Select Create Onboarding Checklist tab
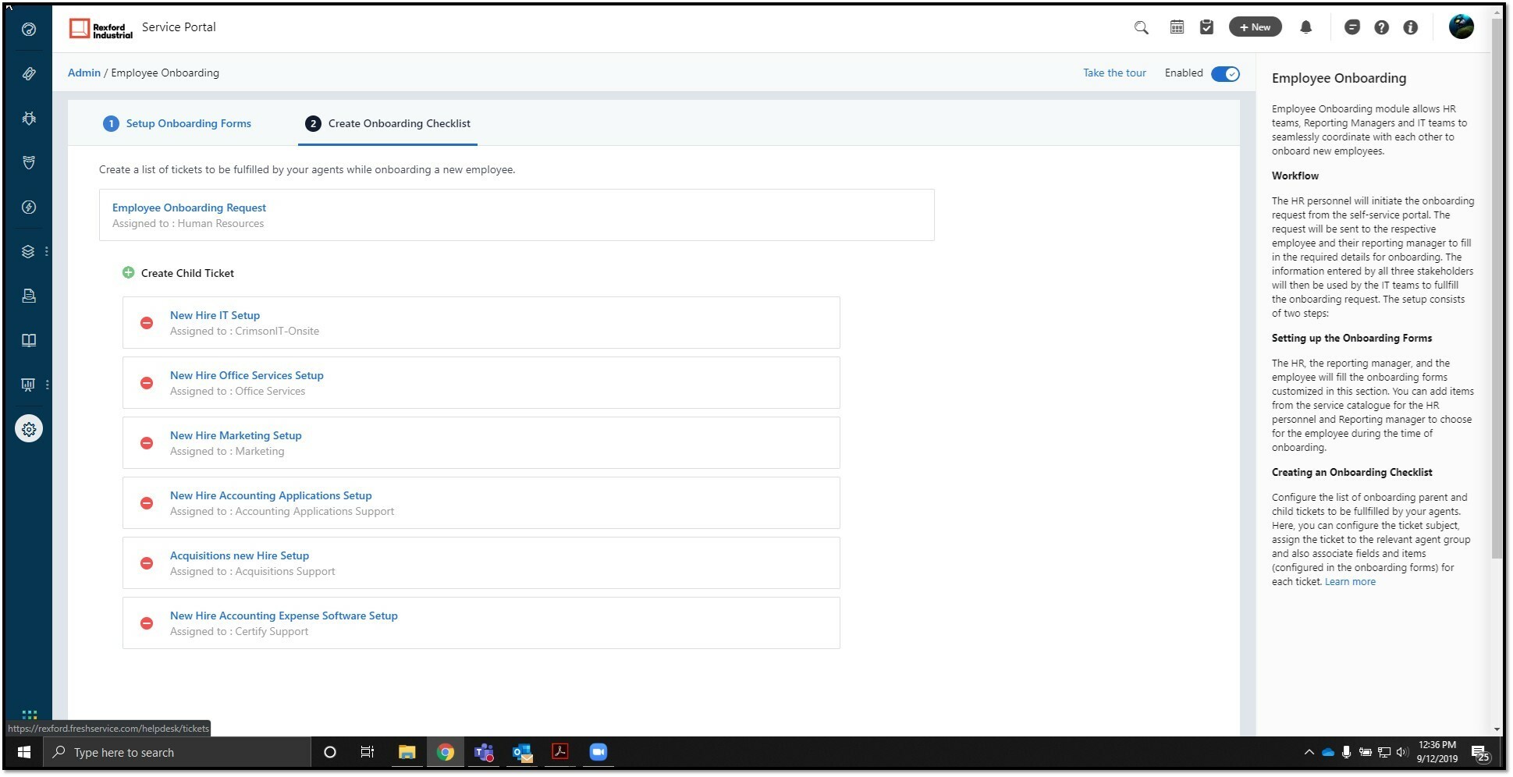Viewport: 1513px width, 777px height. click(x=388, y=123)
